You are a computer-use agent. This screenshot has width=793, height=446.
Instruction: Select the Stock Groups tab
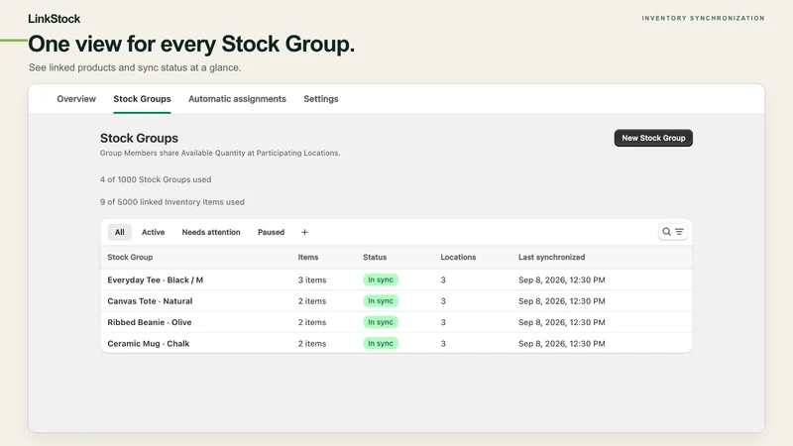[142, 99]
